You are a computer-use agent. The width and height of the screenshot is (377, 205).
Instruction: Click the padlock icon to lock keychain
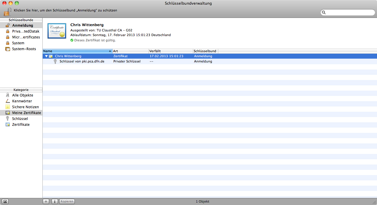pos(7,12)
